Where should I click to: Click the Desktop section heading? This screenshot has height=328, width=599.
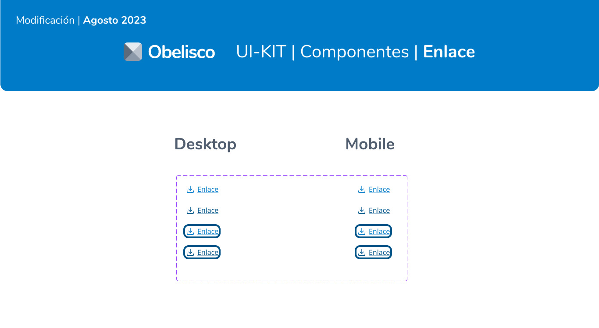[x=205, y=144]
